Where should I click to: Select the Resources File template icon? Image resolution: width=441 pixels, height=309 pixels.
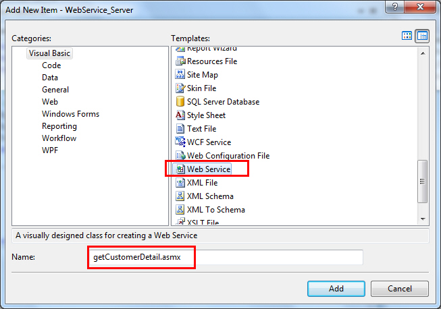click(x=180, y=61)
